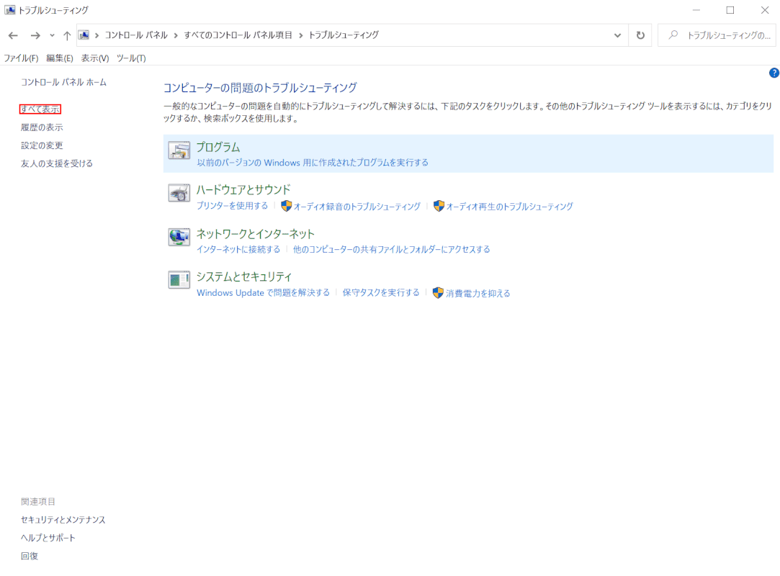Screen dimensions: 780x576
Task: Click 保守タスクを実行する link
Action: point(381,292)
